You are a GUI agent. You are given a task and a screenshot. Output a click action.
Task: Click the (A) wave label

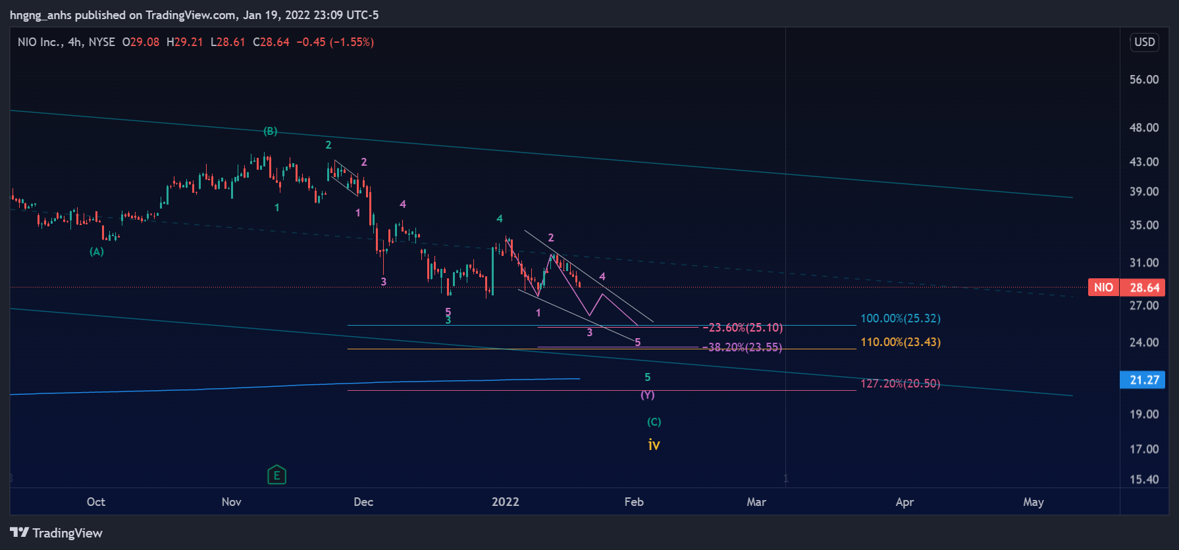(x=97, y=252)
